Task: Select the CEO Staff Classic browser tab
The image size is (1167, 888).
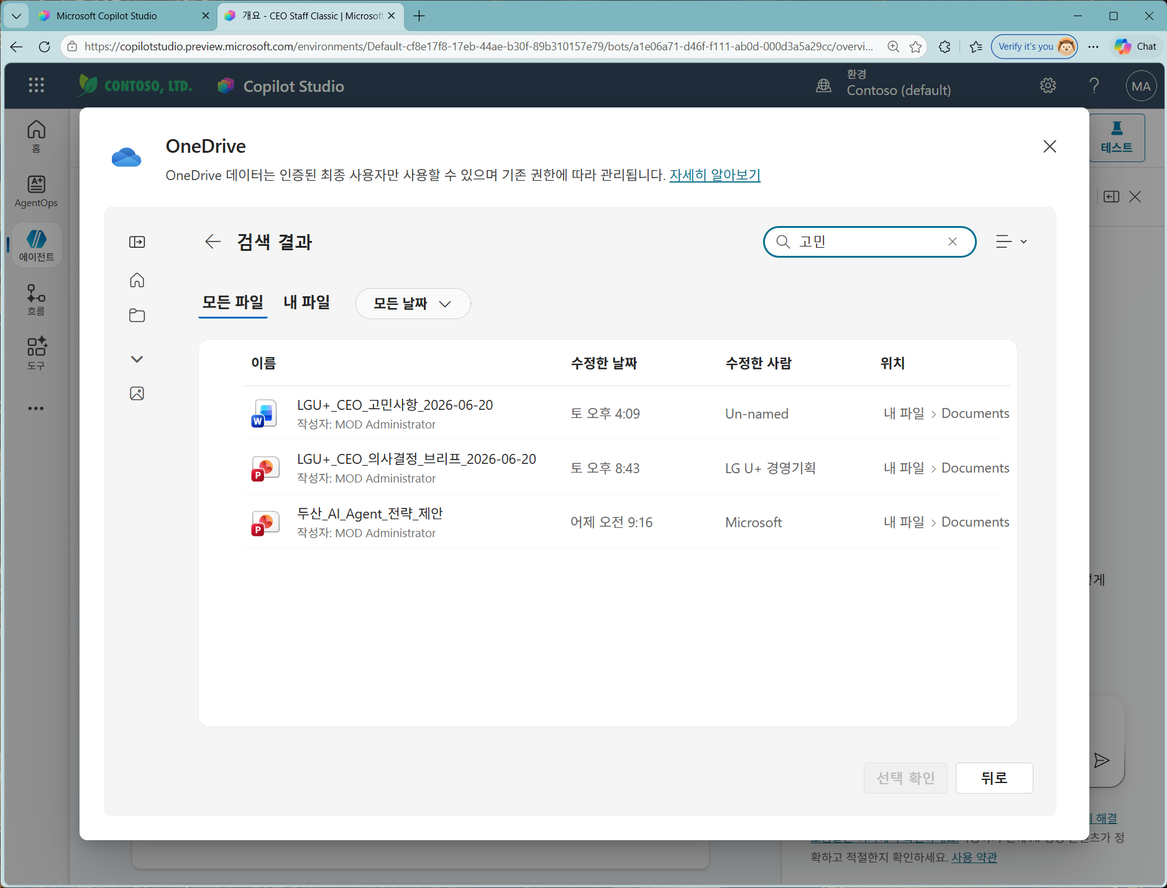Action: click(310, 16)
